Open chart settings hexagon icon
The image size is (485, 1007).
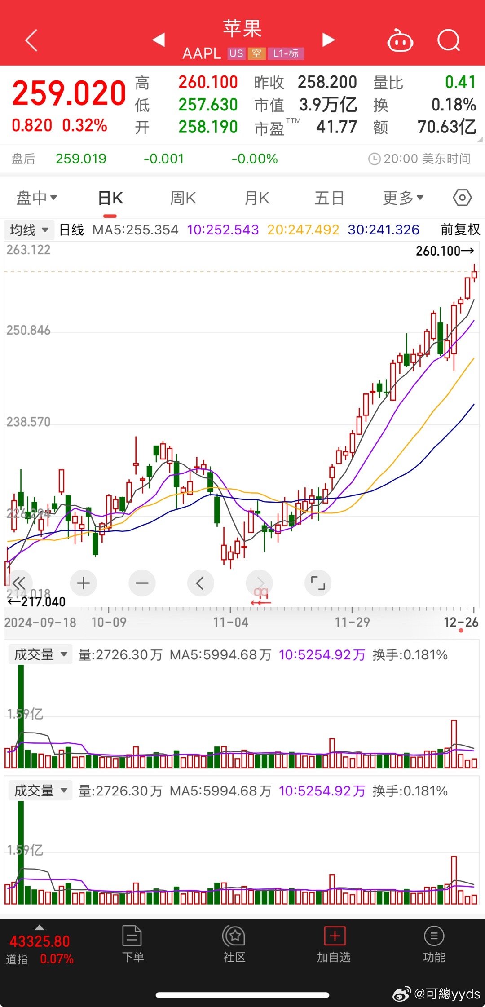pyautogui.click(x=462, y=198)
